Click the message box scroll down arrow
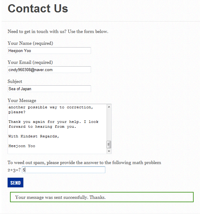 pyautogui.click(x=109, y=151)
